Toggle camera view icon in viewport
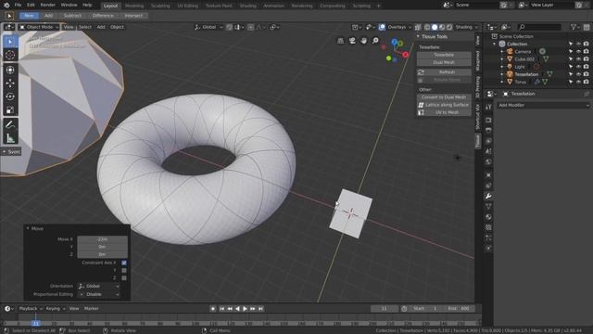This screenshot has height=334, width=593. [x=352, y=41]
